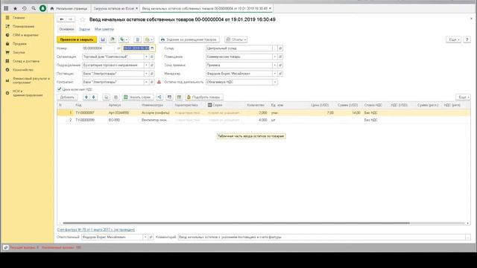Move table row up arrow
The height and width of the screenshot is (268, 477).
pos(86,98)
